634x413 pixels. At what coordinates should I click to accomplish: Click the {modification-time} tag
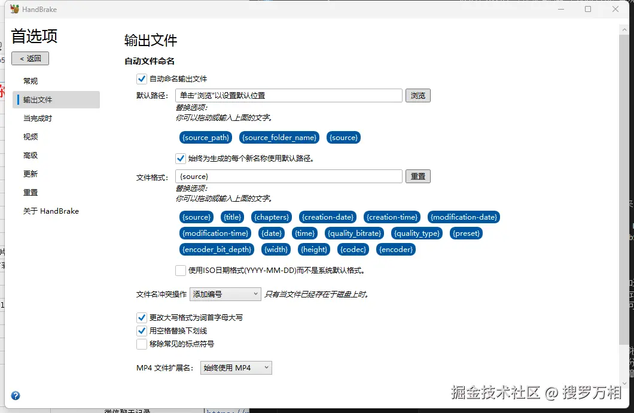tap(215, 233)
